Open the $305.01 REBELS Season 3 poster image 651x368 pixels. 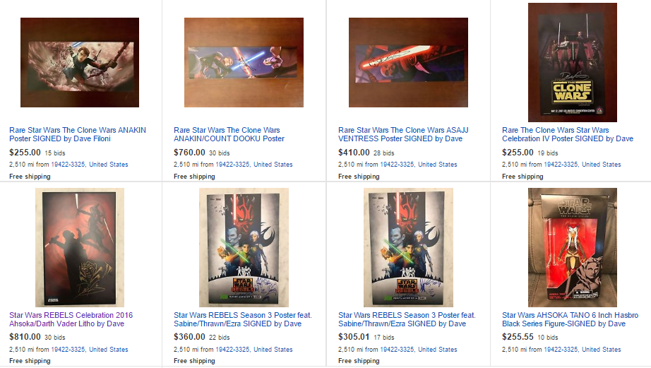click(408, 247)
